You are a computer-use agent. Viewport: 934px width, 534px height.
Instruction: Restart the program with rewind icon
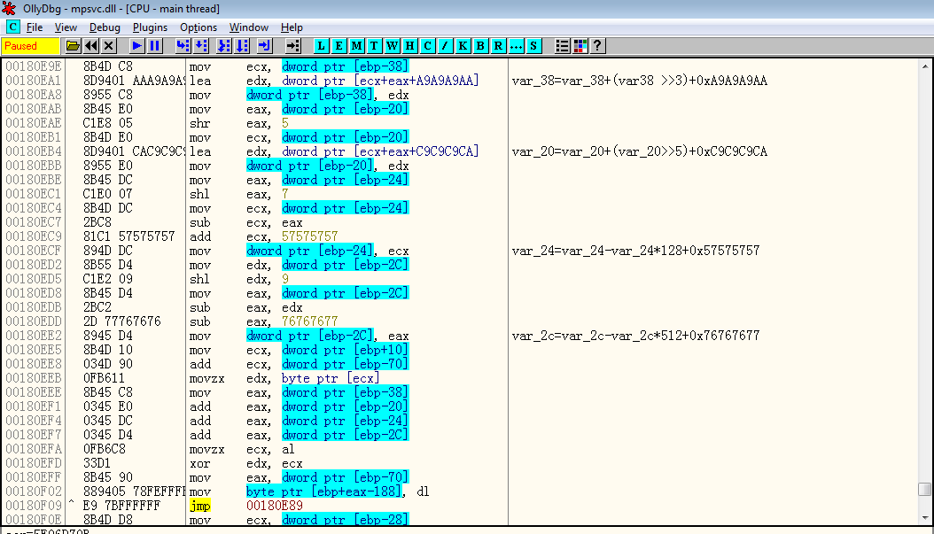click(90, 46)
